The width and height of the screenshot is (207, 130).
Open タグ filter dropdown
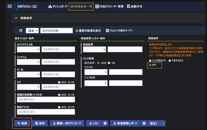[x=28, y=87]
